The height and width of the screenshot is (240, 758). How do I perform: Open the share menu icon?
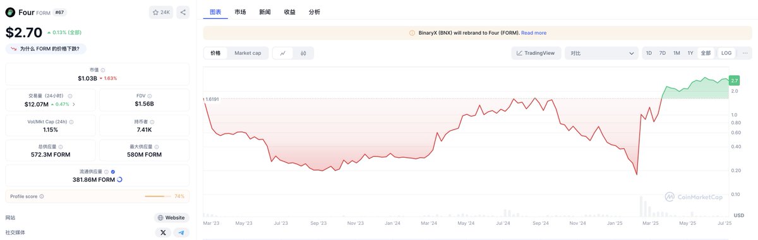[183, 12]
